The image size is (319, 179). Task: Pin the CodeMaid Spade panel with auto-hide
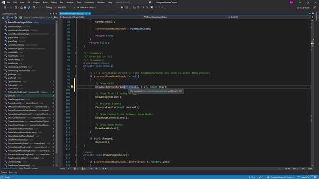pos(54,14)
